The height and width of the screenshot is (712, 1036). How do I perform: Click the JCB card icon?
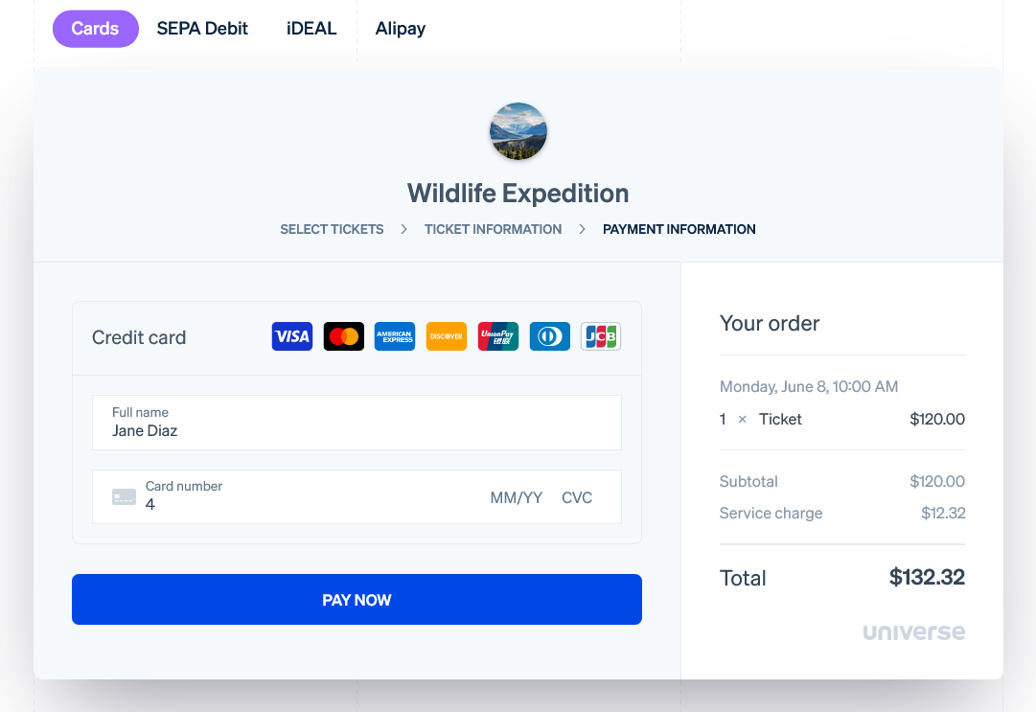pyautogui.click(x=601, y=336)
